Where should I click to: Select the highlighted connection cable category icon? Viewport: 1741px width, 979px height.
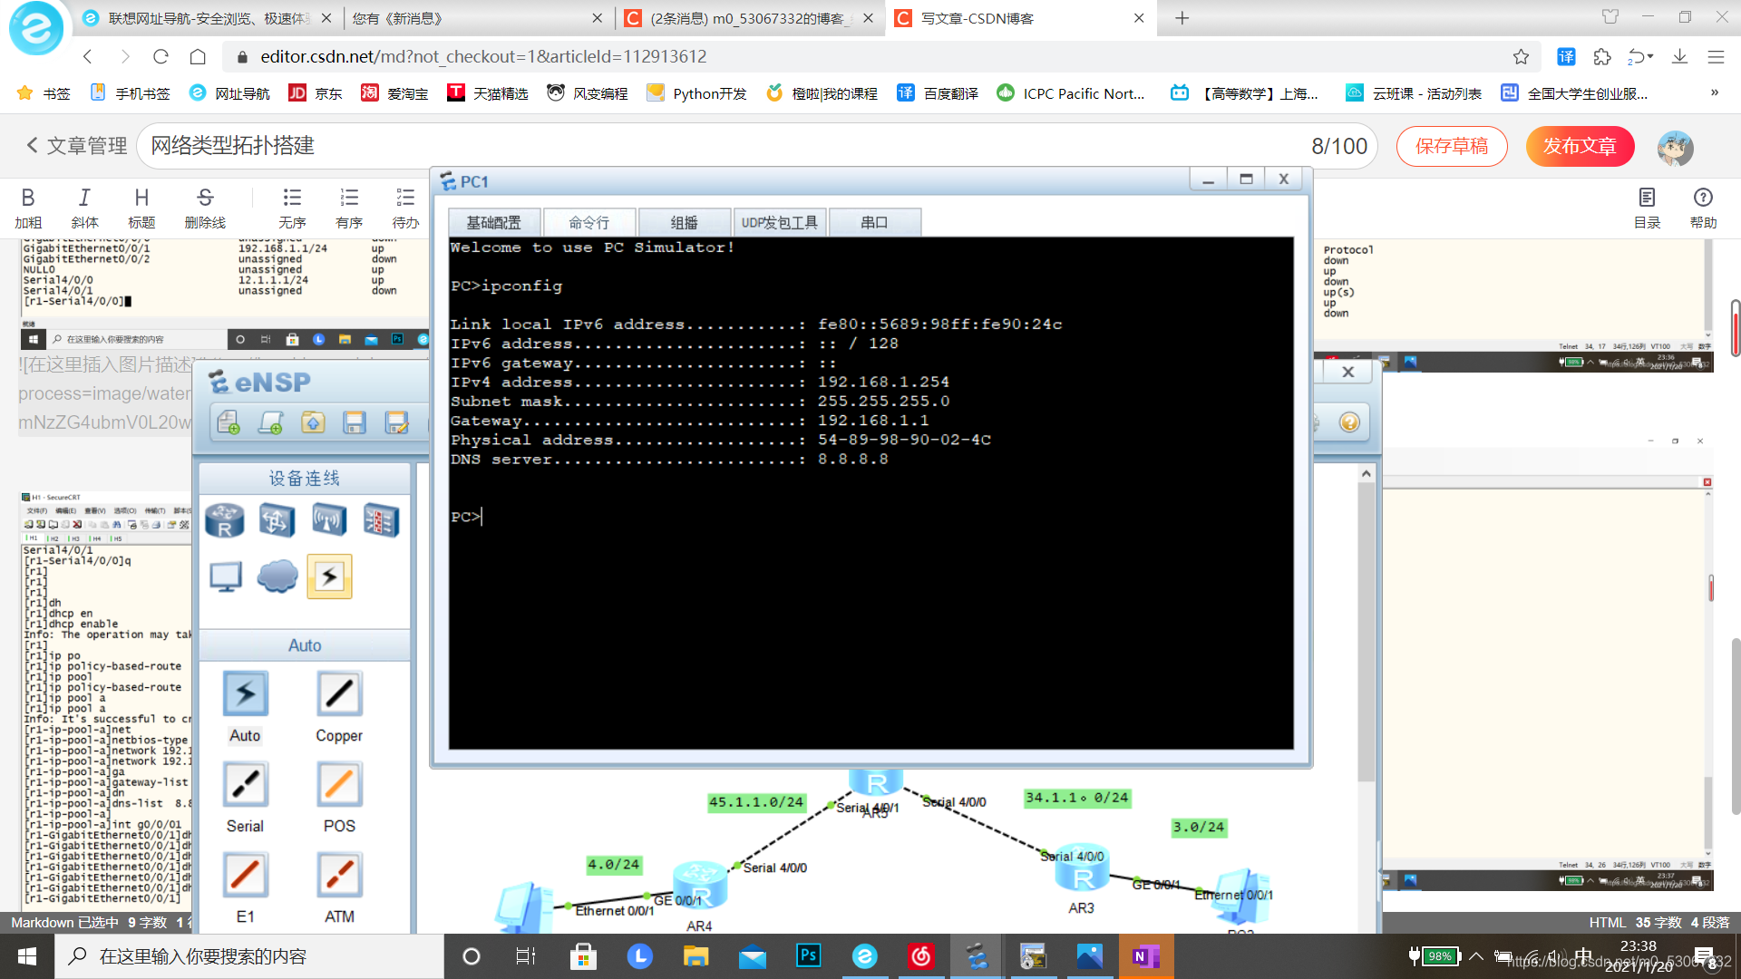coord(329,577)
